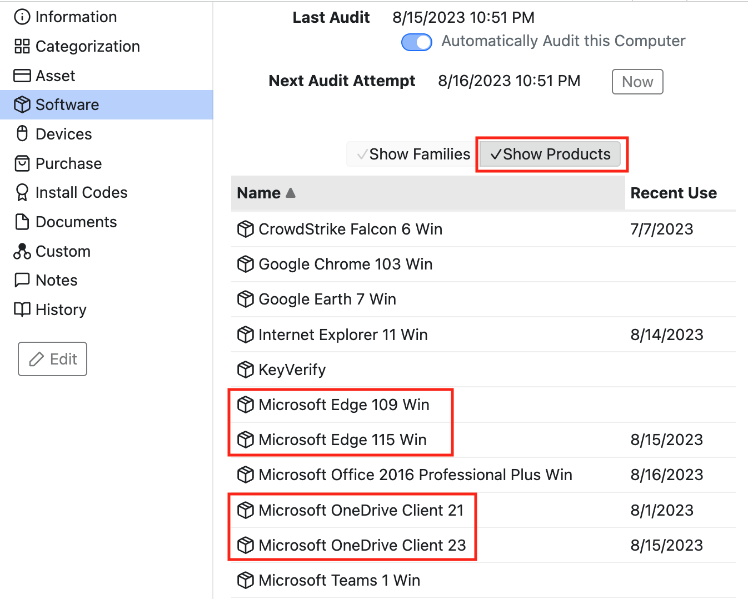Select the Google Earth 7 Win entry
The image size is (748, 599).
click(483, 299)
